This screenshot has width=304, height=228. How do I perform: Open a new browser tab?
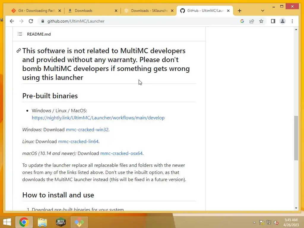pos(240,11)
